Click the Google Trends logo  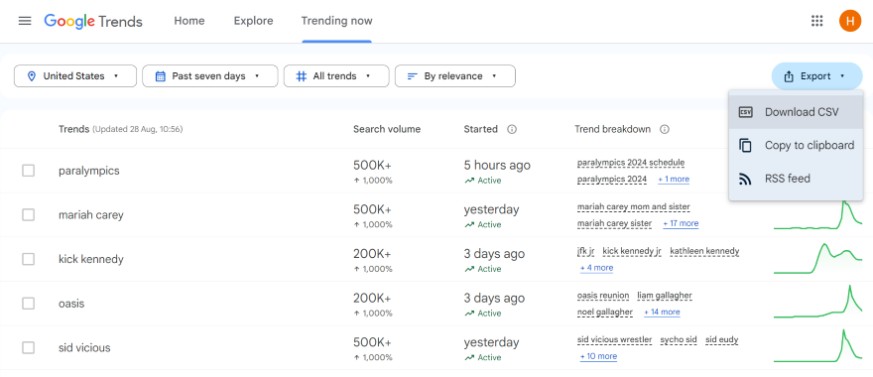point(93,21)
